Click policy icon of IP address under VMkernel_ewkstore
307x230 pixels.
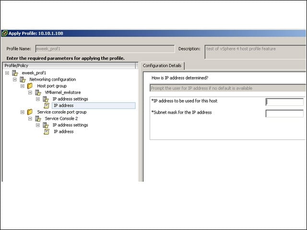tap(47, 105)
